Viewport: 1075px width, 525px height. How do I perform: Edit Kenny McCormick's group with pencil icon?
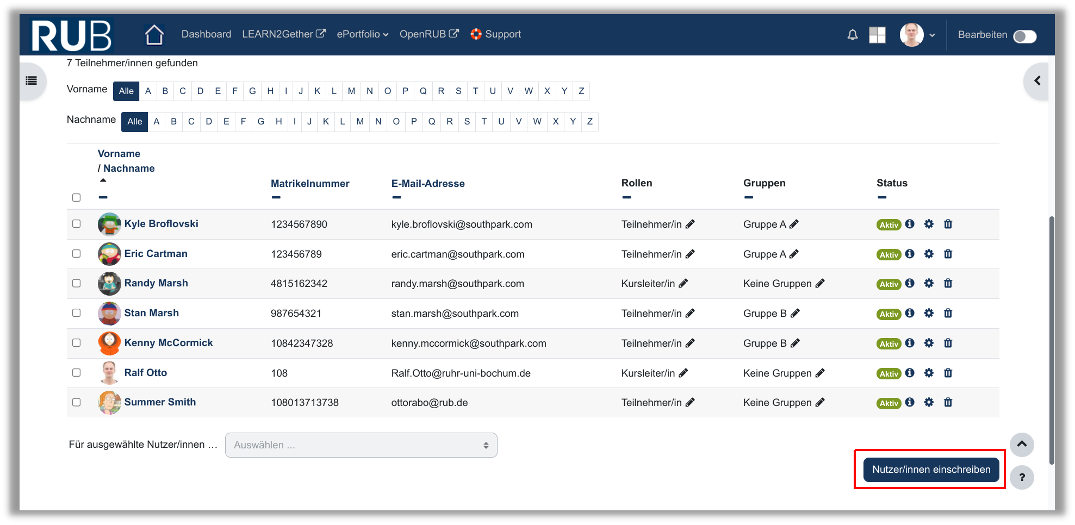pos(795,343)
